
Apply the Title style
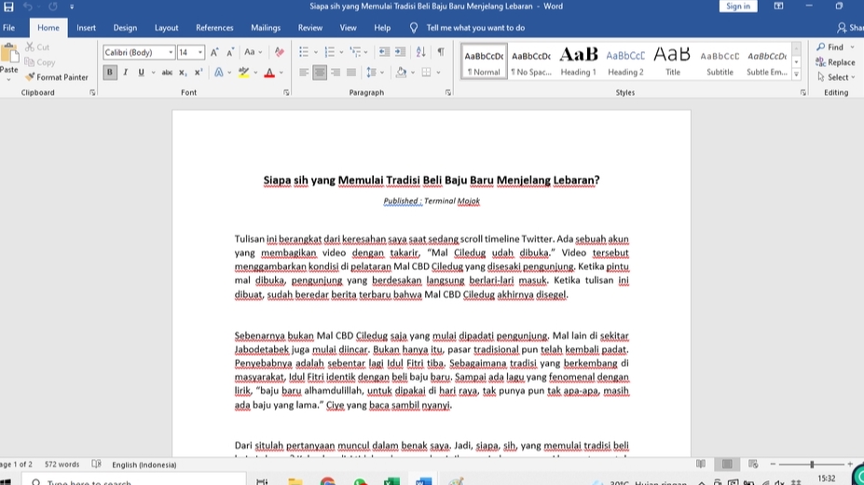coord(672,61)
